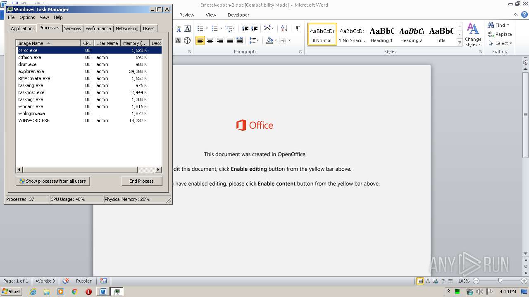Click the Distributed alignment icon

click(x=239, y=40)
